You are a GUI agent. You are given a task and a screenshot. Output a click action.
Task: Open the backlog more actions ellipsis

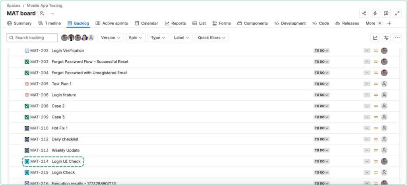[x=397, y=38]
